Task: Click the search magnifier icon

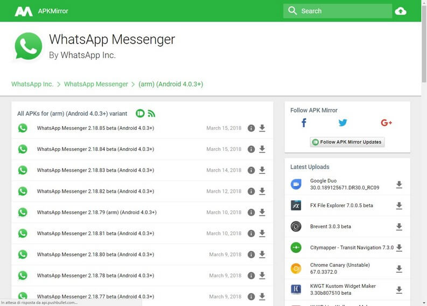Action: [292, 11]
